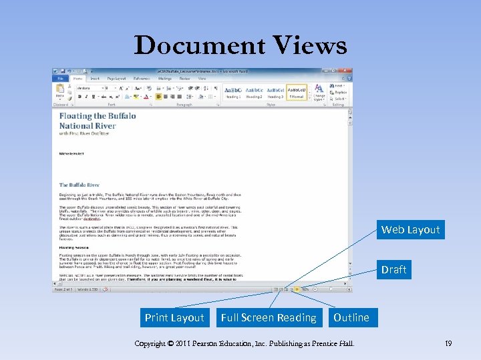481x360 pixels.
Task: Switch to the Insert tab
Action: click(x=95, y=79)
